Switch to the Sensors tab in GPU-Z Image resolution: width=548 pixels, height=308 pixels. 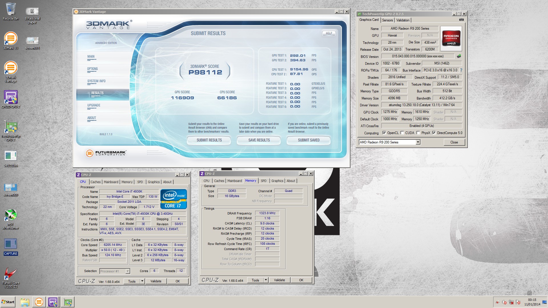coord(387,20)
